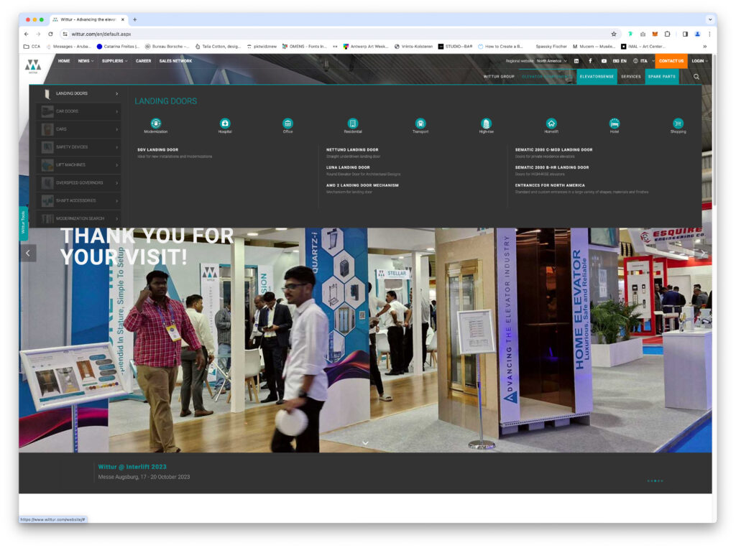Open the SGV Landing Door link
Viewport: 736px width, 548px height.
pos(158,150)
